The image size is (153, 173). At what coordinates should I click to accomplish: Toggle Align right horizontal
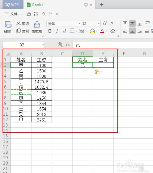click(x=140, y=31)
